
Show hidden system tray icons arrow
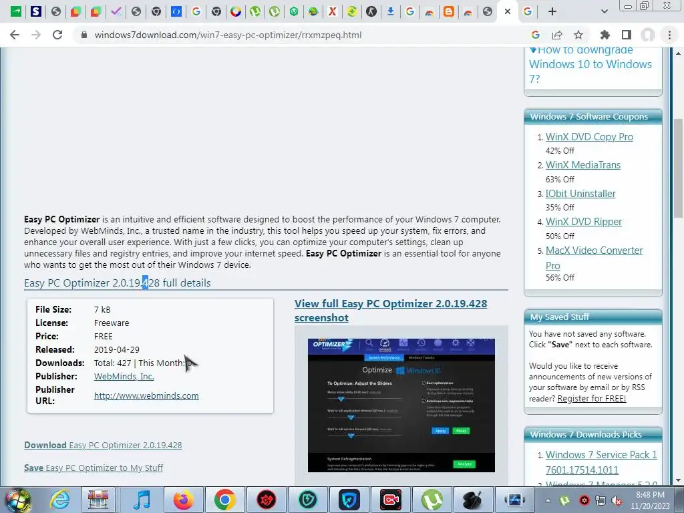tap(548, 500)
